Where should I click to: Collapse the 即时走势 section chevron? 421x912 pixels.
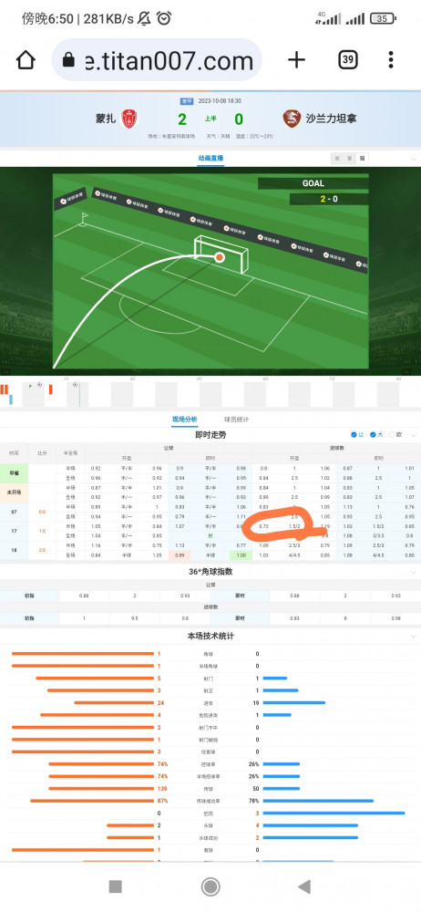pos(414,435)
